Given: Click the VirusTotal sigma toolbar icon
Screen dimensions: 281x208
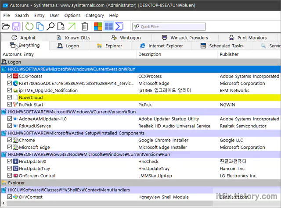Looking at the screenshot, I should [x=119, y=26].
